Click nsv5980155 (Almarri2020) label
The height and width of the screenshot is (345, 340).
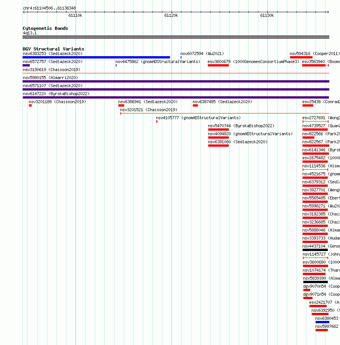pos(50,78)
